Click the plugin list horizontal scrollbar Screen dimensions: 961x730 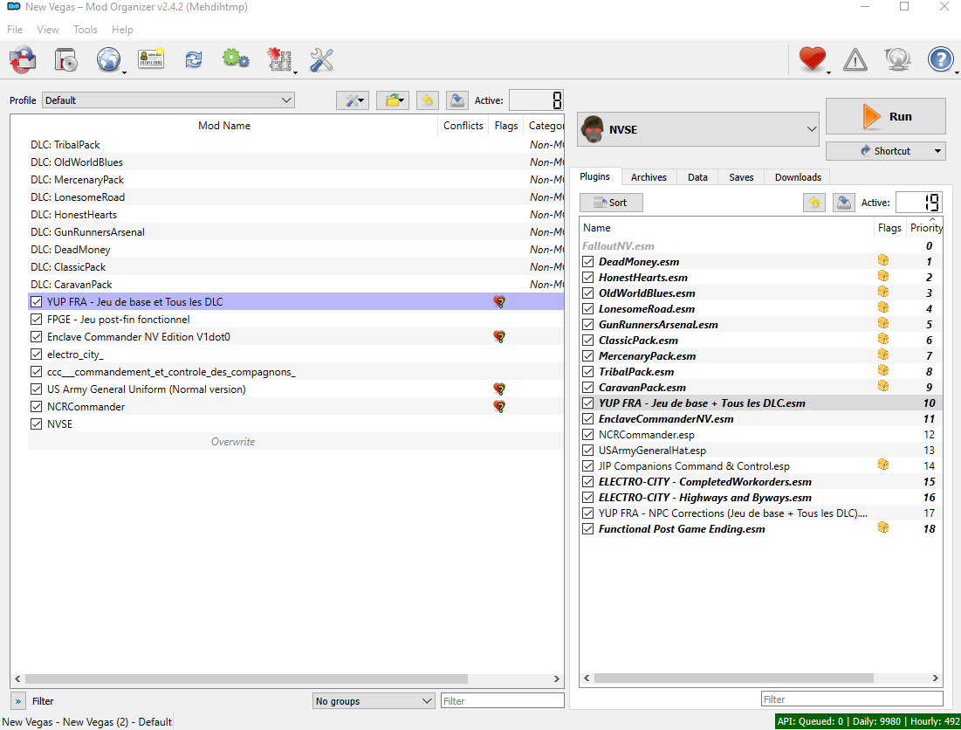[733, 678]
